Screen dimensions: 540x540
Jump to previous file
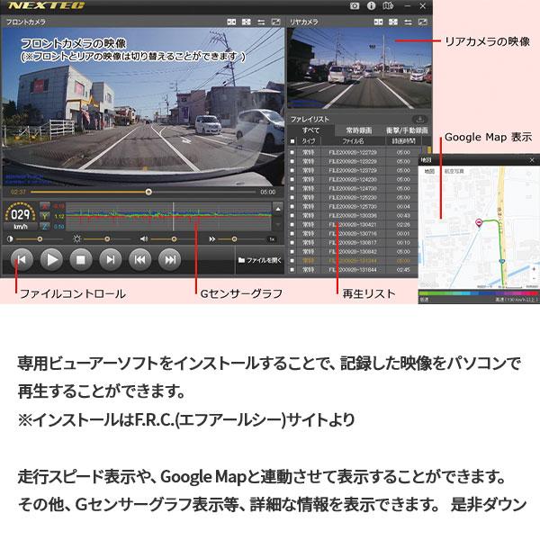point(22,260)
